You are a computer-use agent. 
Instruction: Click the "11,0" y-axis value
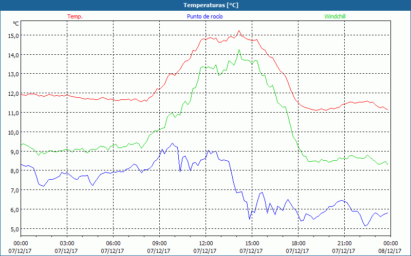[x=13, y=113]
